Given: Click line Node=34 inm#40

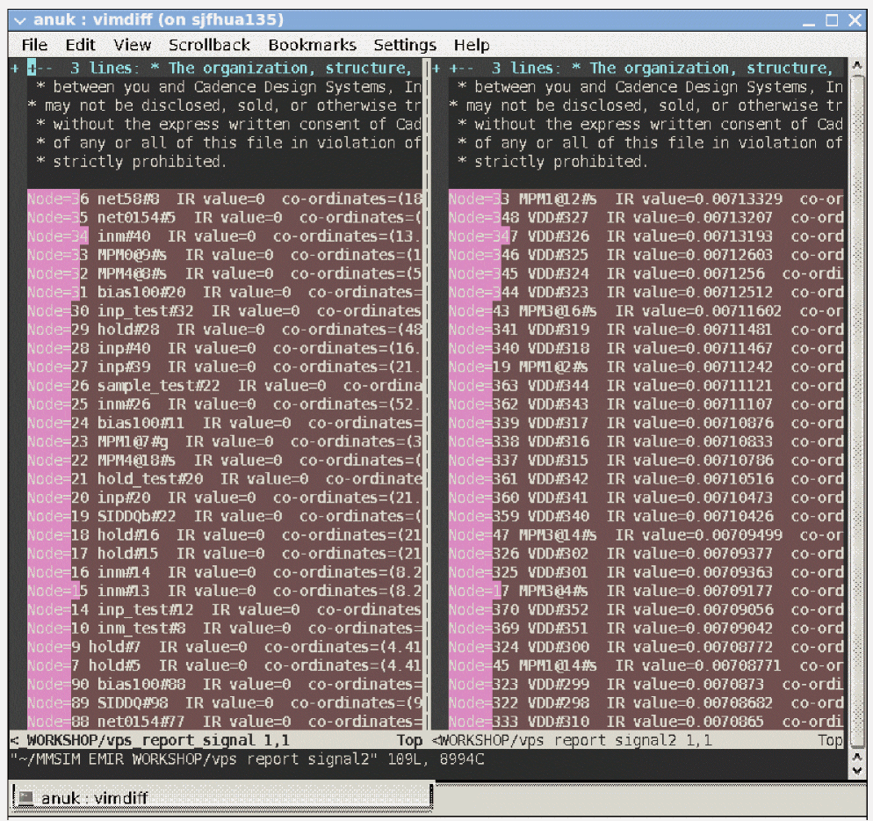Looking at the screenshot, I should coord(226,236).
